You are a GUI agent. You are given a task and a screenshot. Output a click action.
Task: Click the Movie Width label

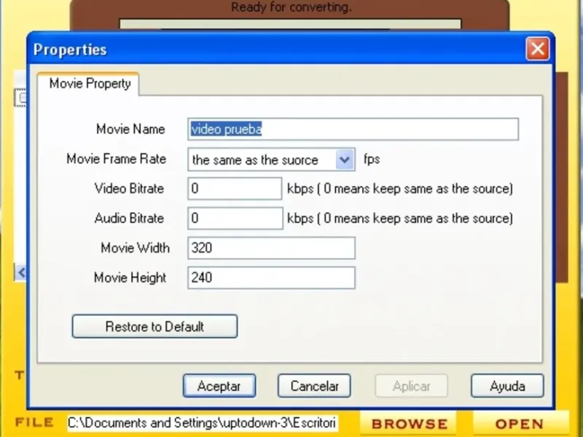click(x=135, y=248)
